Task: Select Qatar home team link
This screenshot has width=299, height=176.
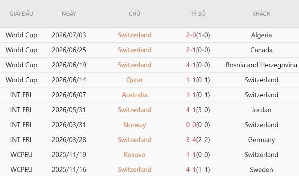Action: click(135, 80)
